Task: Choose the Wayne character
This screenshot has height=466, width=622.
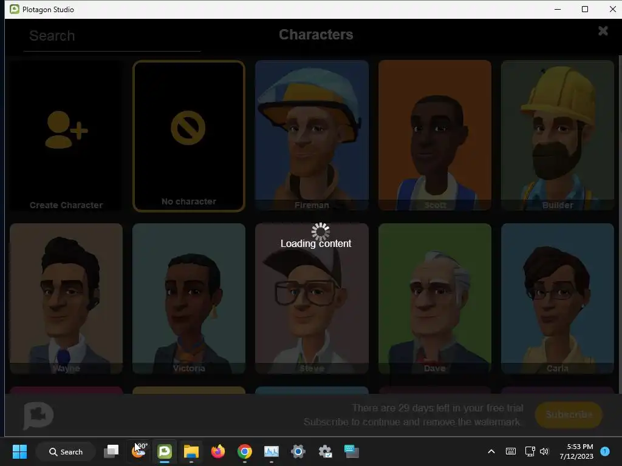Action: click(x=66, y=299)
